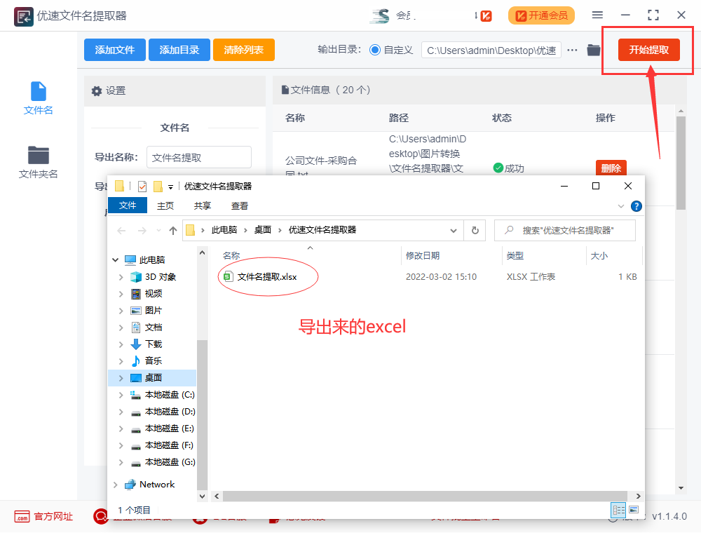
Task: Click the 开始提取 button
Action: tap(647, 50)
